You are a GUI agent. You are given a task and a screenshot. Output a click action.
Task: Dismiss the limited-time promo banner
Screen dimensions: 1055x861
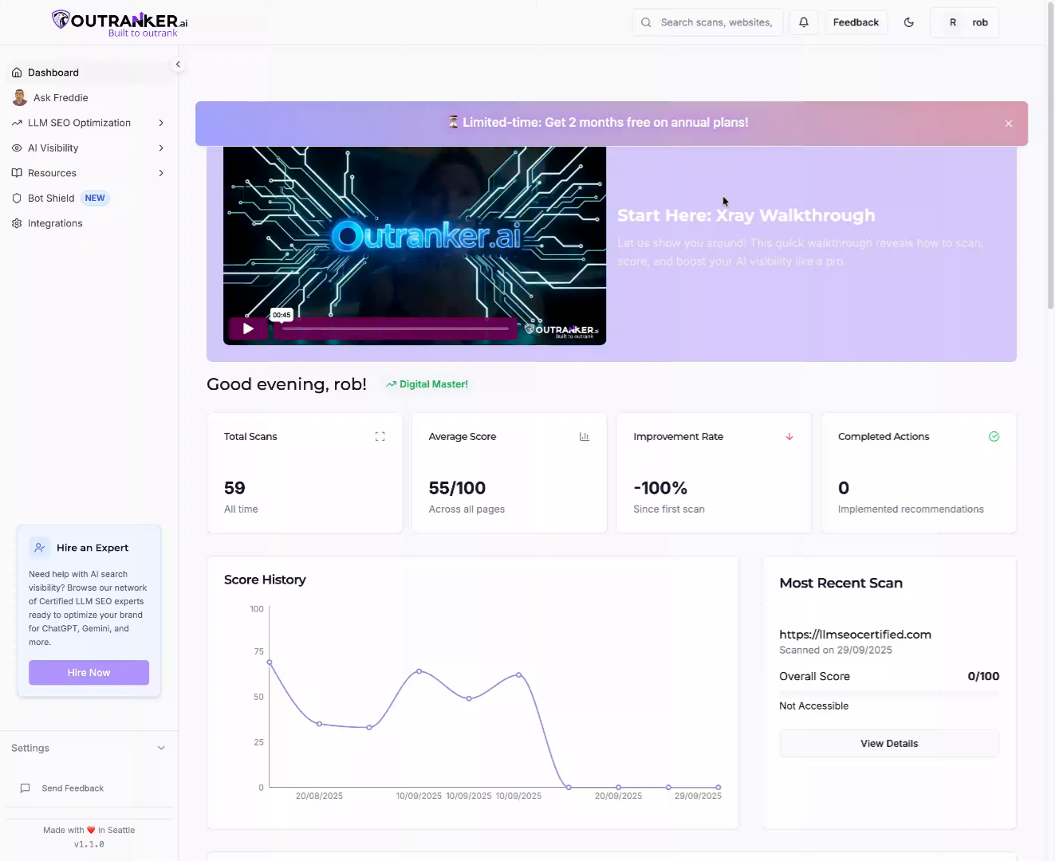[x=1009, y=124]
